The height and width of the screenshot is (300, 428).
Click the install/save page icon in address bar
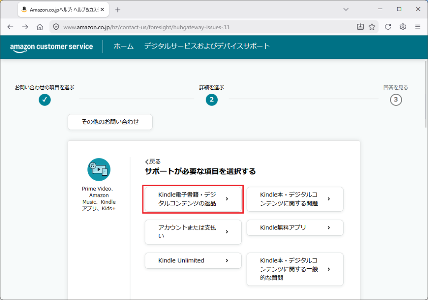tap(360, 27)
